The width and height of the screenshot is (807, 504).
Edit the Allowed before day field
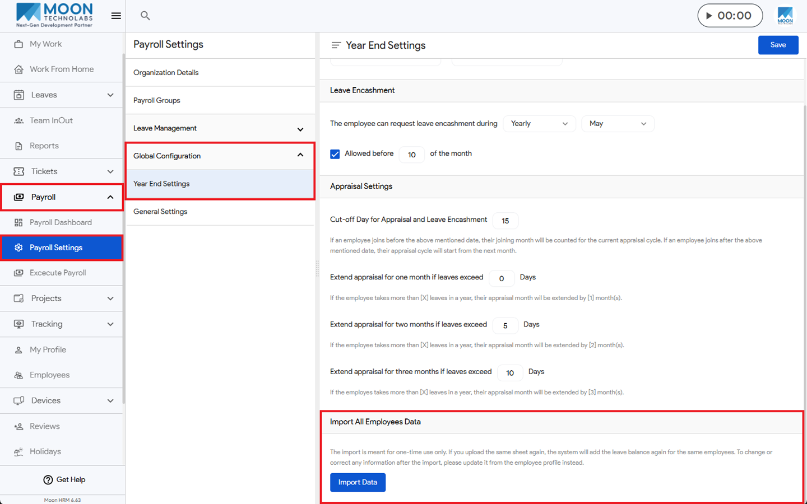412,155
